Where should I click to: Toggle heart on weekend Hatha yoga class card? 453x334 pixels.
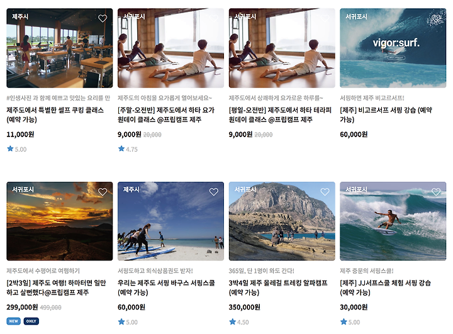coord(213,18)
